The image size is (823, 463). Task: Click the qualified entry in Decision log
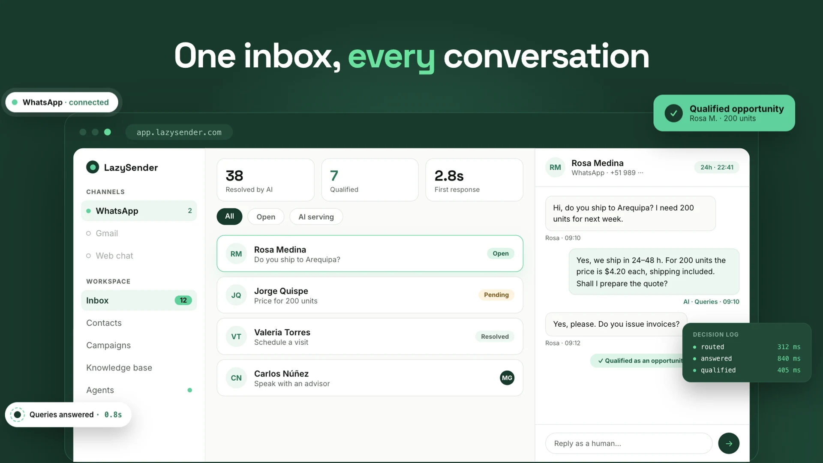coord(747,370)
